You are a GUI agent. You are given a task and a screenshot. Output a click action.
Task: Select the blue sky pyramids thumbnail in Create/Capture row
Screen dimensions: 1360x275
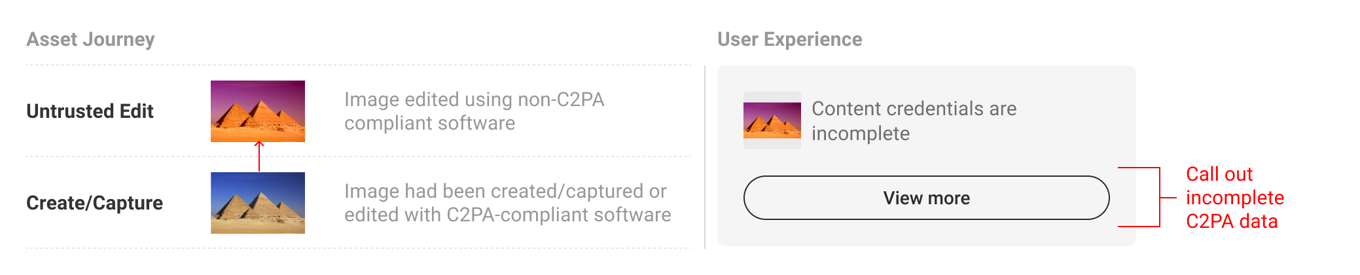(258, 203)
